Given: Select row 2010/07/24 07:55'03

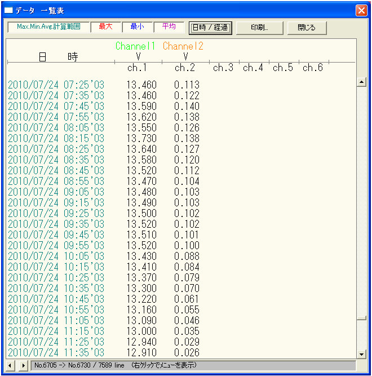Looking at the screenshot, I should [104, 117].
